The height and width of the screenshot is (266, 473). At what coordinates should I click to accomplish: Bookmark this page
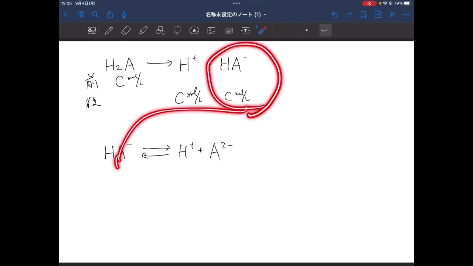[363, 15]
